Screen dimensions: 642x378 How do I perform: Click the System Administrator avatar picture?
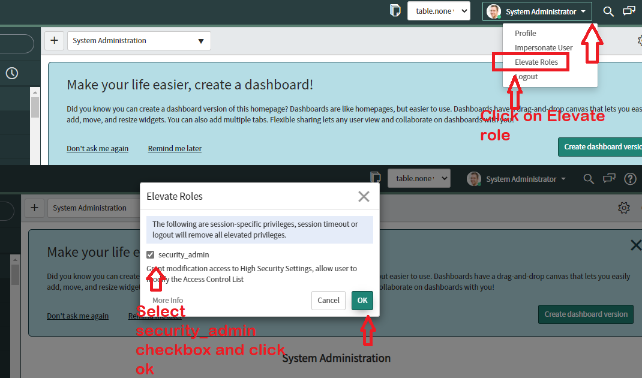493,11
